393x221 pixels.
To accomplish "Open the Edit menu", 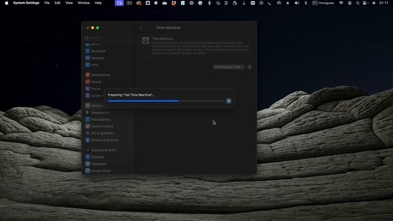I will pos(57,3).
